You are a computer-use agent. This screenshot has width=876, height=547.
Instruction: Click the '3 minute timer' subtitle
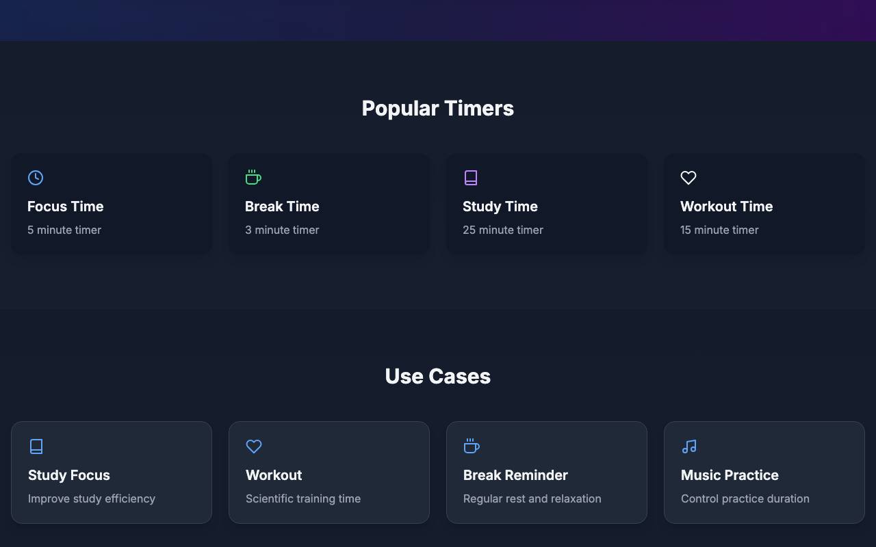pos(282,230)
